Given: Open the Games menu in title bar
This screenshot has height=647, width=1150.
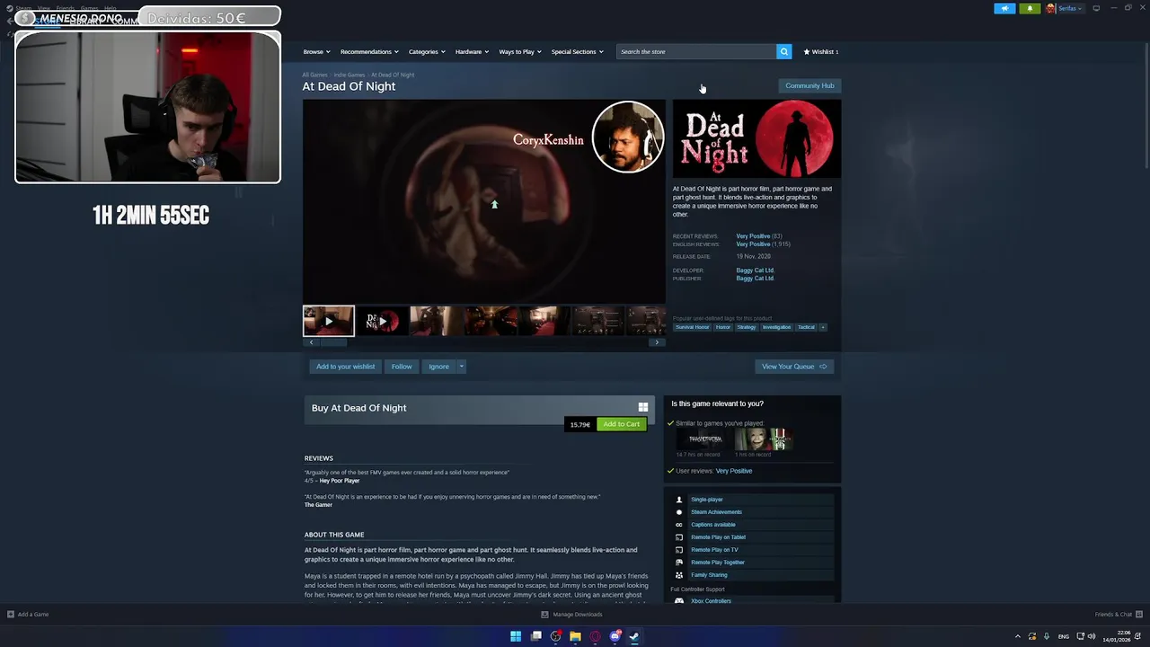Looking at the screenshot, I should [90, 8].
